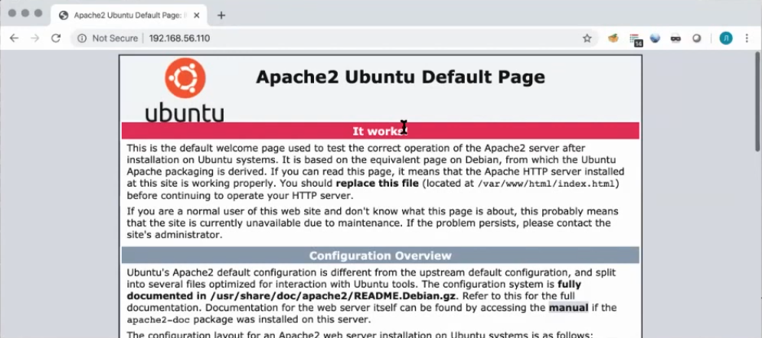Click the forward navigation arrow

click(x=35, y=38)
